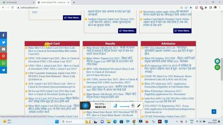
Task: Pause the screen recording
Action: click(85, 106)
